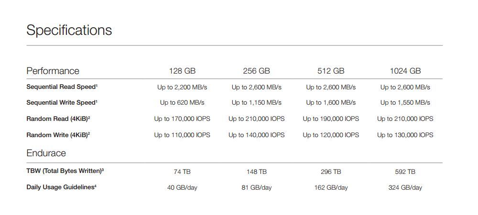
Task: Click the 324 GB/day usage value
Action: coord(405,187)
